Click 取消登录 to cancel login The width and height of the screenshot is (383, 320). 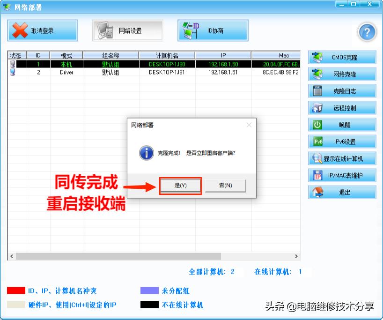click(42, 30)
